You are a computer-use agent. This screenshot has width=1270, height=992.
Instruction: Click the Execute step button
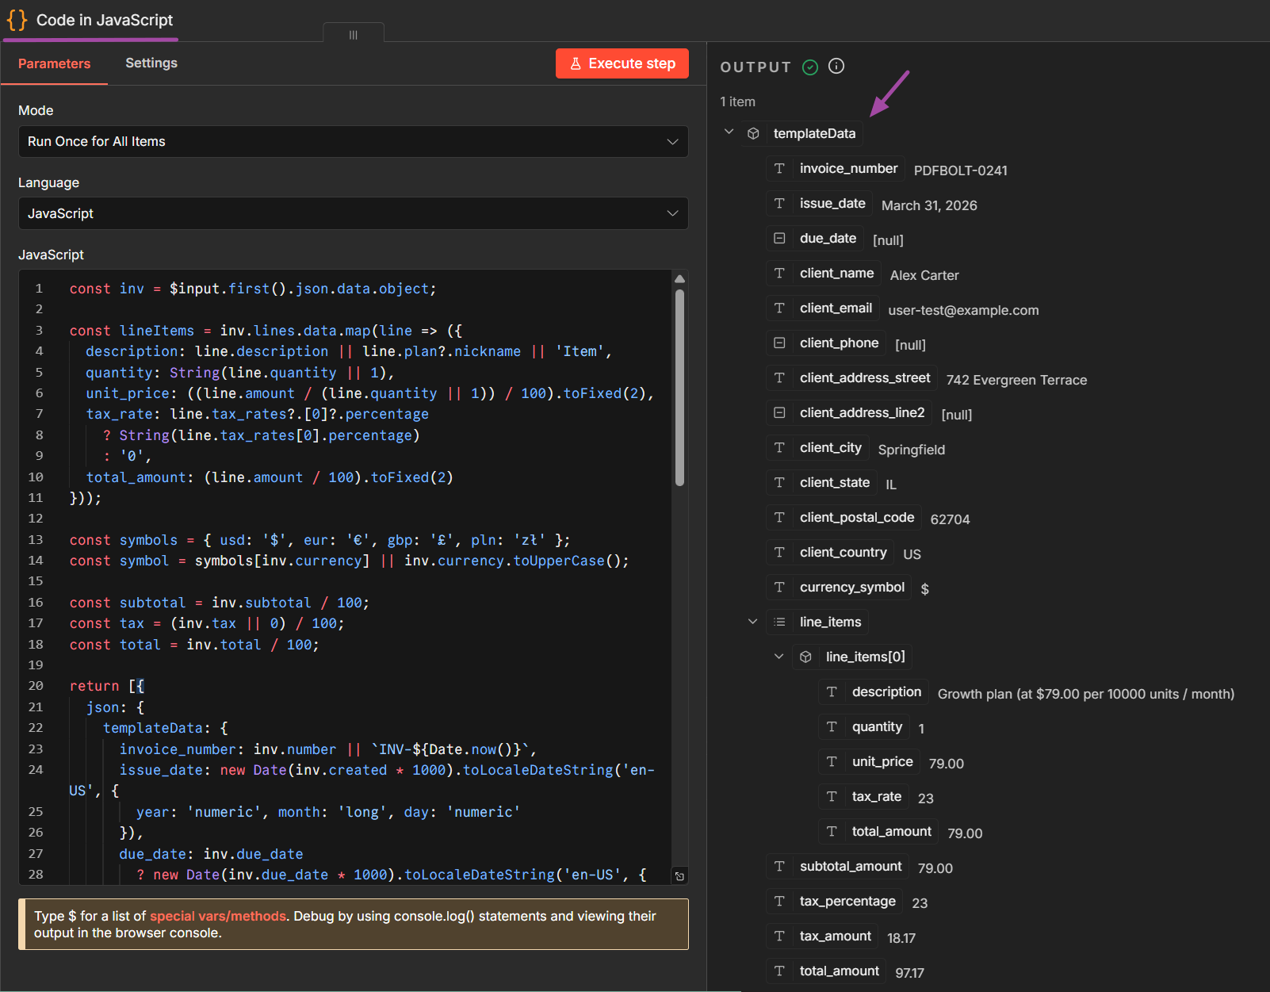(x=622, y=63)
